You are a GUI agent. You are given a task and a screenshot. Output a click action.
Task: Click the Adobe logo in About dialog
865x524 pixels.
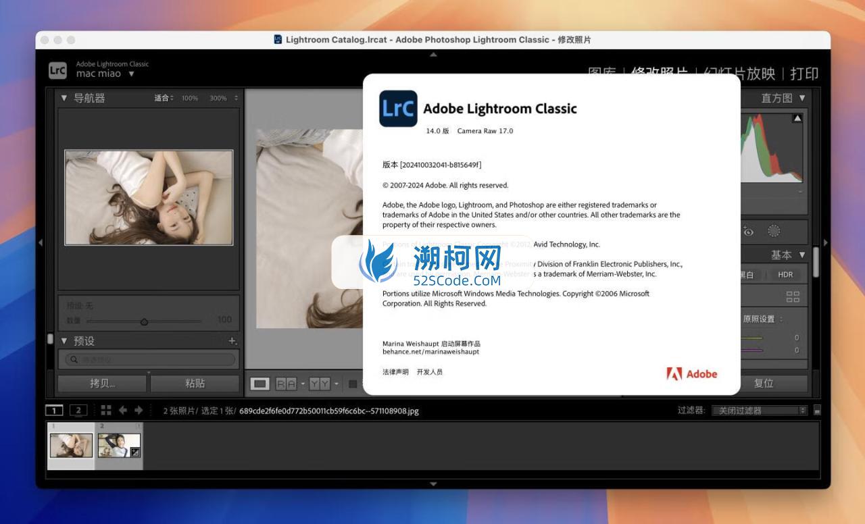tap(691, 373)
